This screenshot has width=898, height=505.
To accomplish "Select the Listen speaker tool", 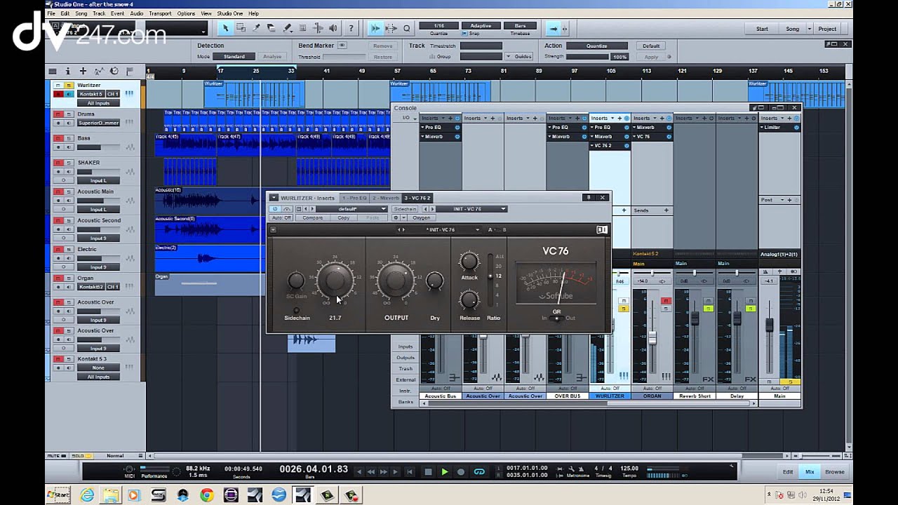I will 333,28.
